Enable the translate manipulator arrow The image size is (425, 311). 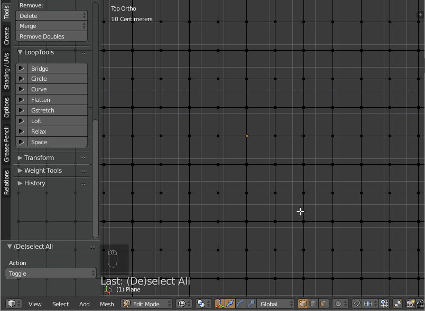click(230, 304)
